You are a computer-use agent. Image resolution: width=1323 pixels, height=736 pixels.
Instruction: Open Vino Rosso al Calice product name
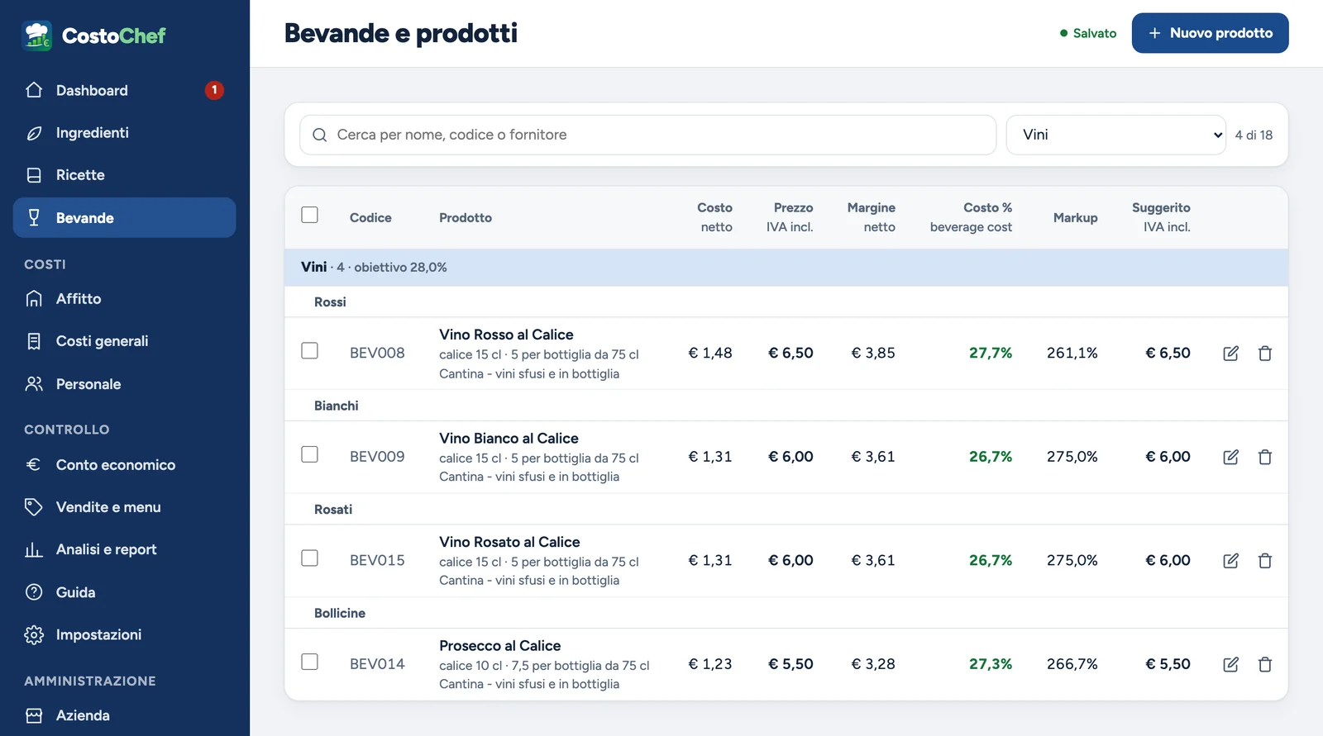click(506, 335)
